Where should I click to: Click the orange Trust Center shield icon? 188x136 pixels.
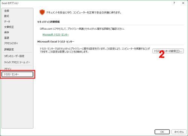[x=42, y=12]
